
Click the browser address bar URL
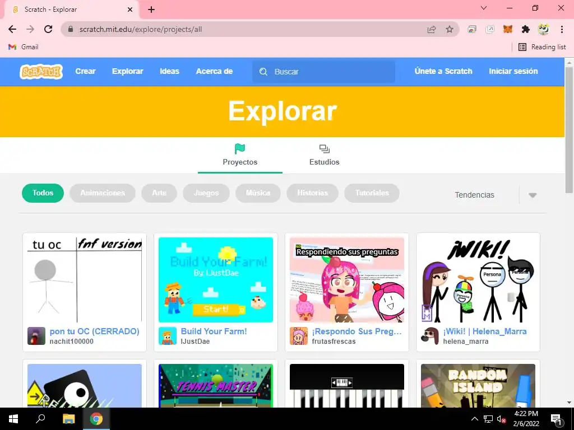141,29
